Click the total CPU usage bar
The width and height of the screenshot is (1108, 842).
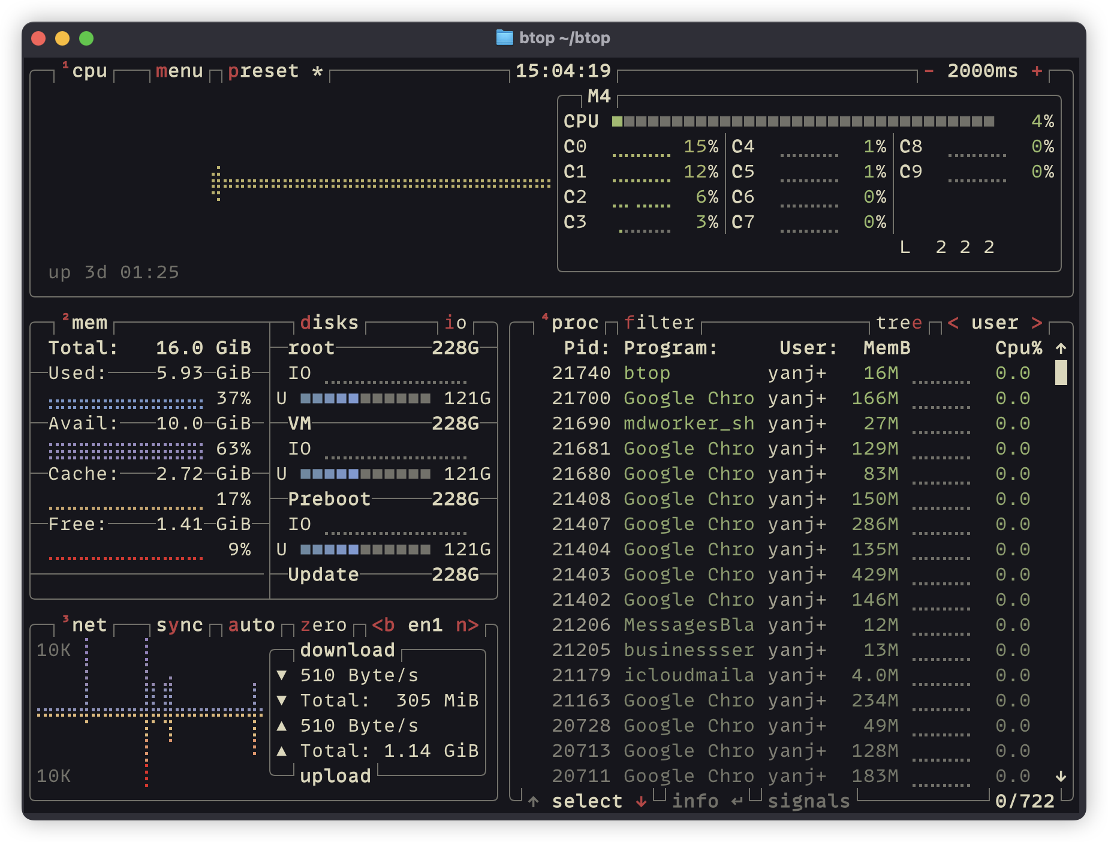803,122
